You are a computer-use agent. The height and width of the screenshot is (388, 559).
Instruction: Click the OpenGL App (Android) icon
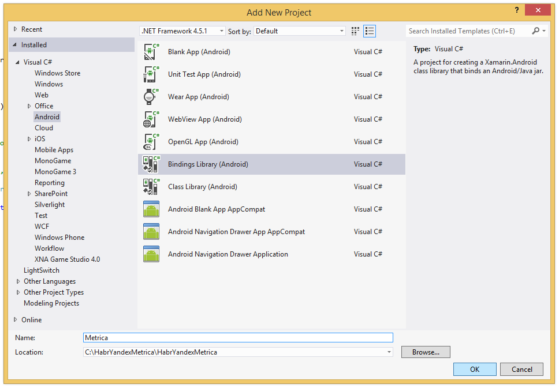point(151,142)
